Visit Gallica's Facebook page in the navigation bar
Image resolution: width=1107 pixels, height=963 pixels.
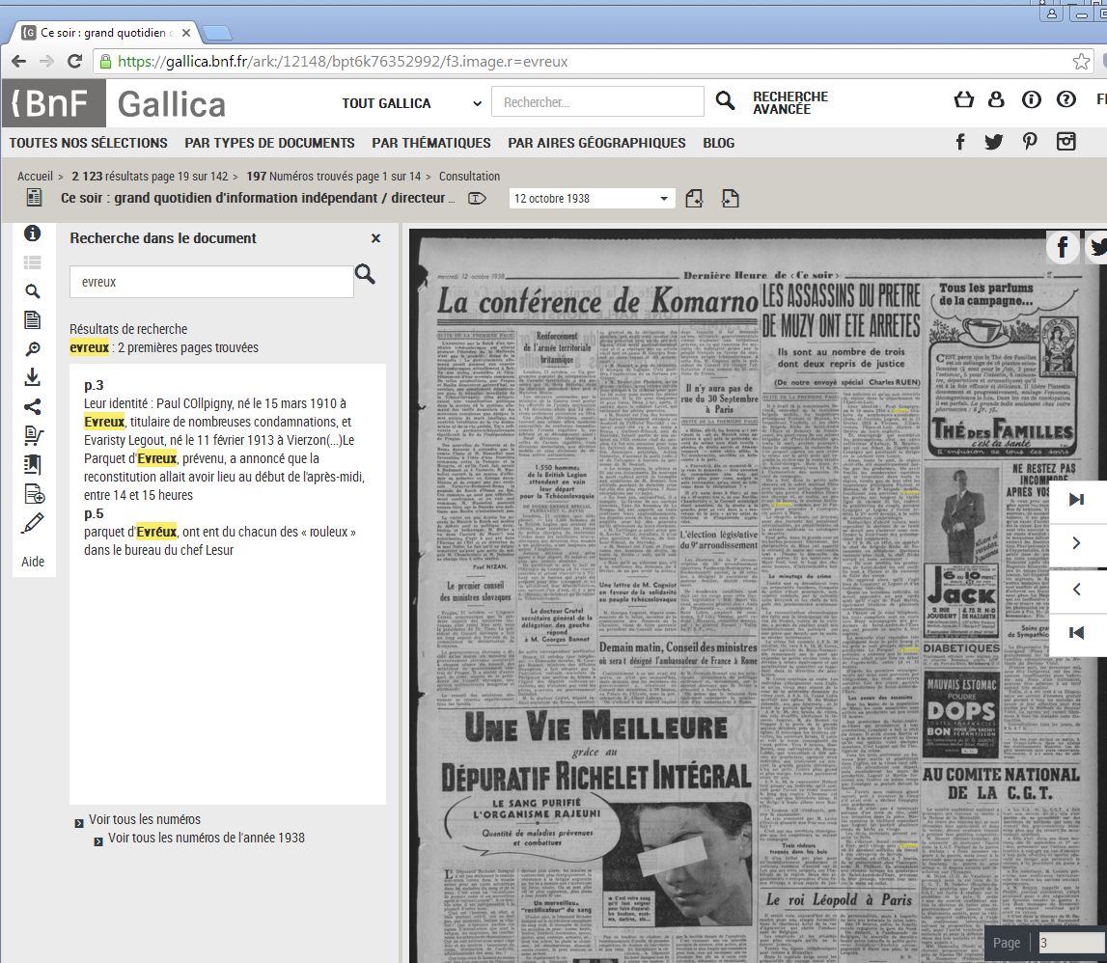(960, 142)
